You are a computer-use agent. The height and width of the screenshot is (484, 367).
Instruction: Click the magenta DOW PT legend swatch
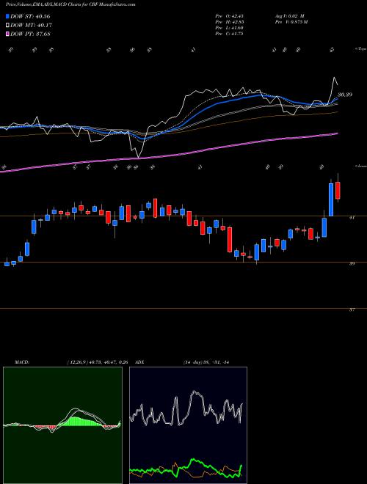coord(8,34)
